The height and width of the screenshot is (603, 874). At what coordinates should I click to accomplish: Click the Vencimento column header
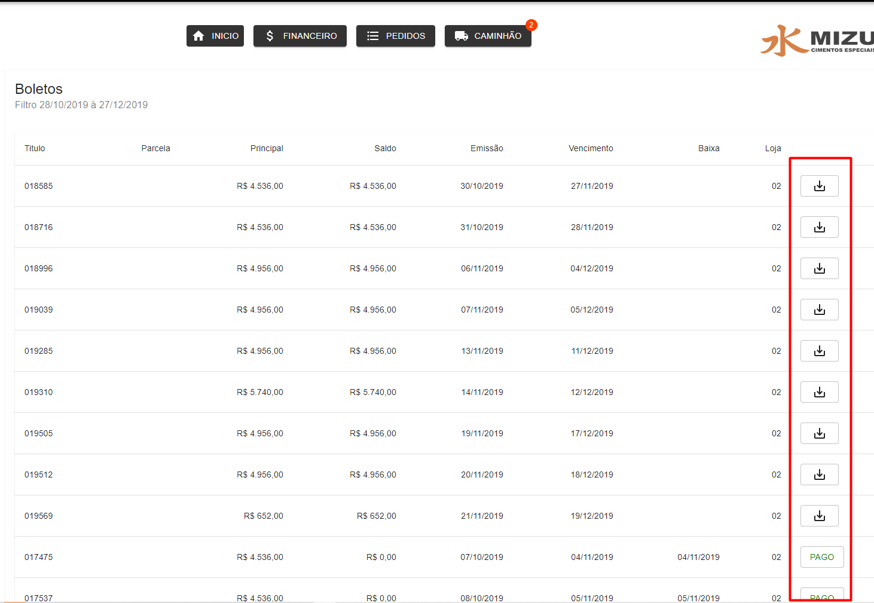pyautogui.click(x=591, y=148)
